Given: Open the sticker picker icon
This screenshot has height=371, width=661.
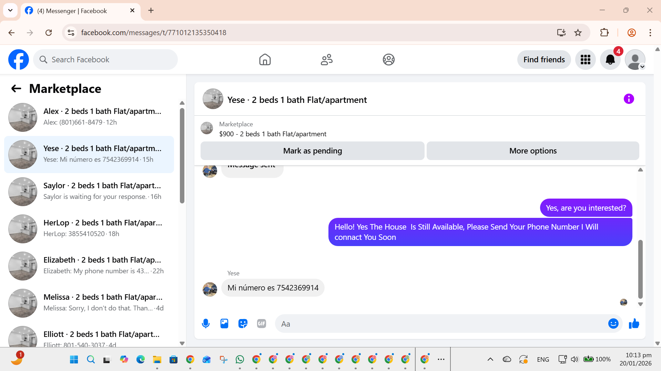Looking at the screenshot, I should pyautogui.click(x=243, y=324).
